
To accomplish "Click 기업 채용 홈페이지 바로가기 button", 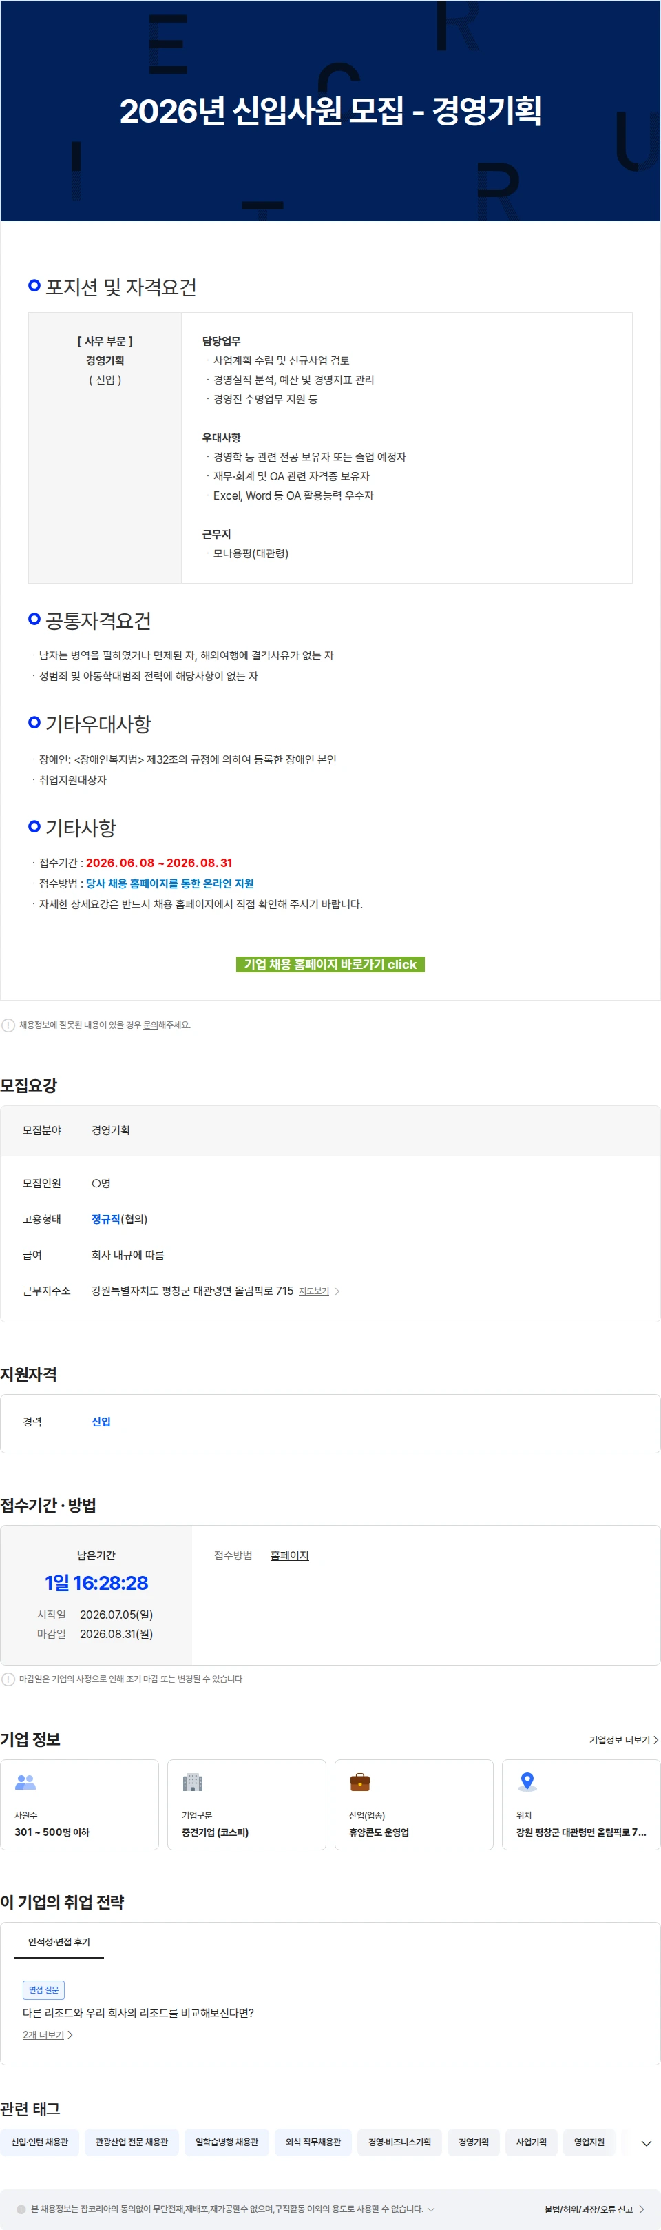I will [x=330, y=963].
